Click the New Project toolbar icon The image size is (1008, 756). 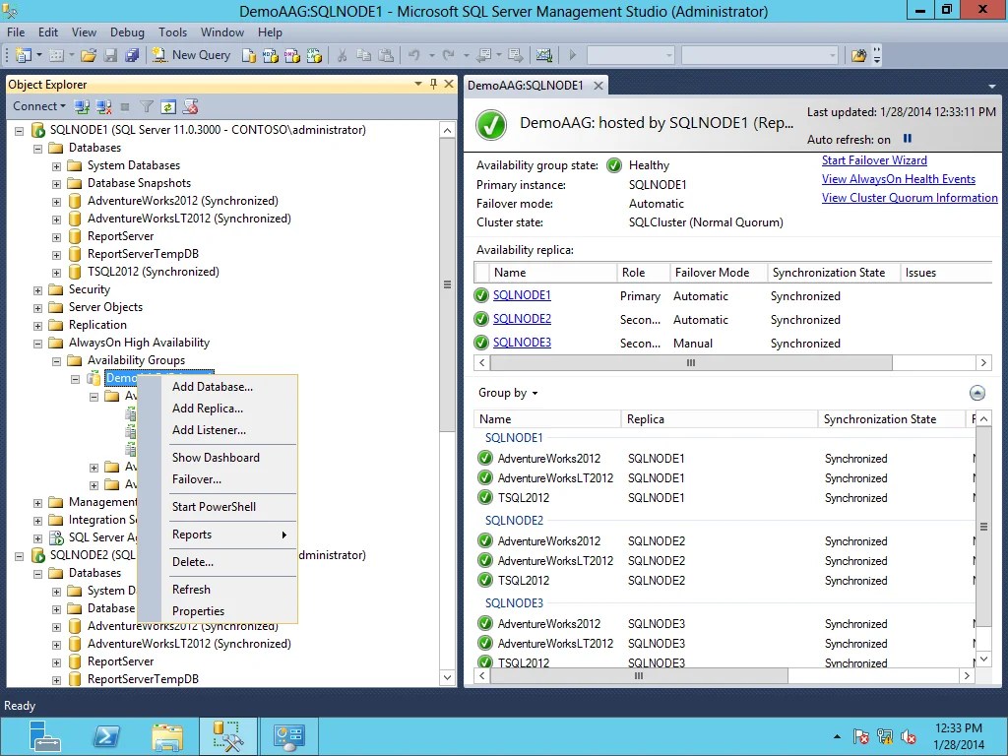[24, 56]
